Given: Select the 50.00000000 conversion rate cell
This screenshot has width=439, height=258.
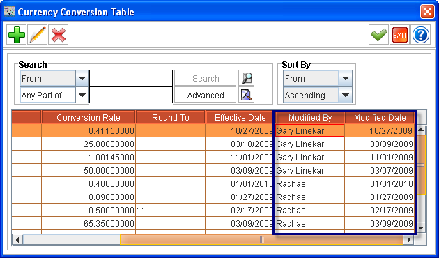Looking at the screenshot, I should (x=88, y=170).
